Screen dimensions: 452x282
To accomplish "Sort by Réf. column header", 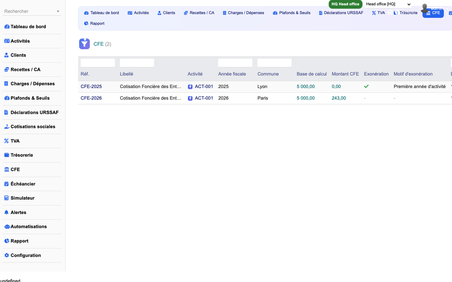I will pyautogui.click(x=85, y=74).
